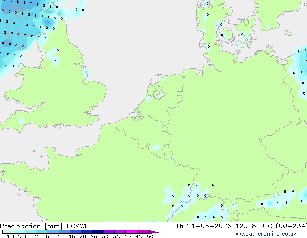The image size is (307, 238).
Task: Click the 'ECMWF' model label
Action: [78, 226]
